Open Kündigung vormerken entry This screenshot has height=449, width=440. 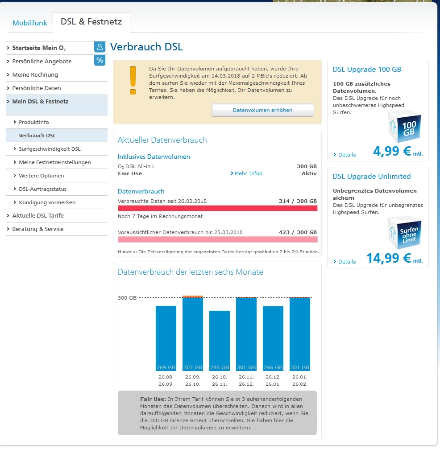pos(57,202)
